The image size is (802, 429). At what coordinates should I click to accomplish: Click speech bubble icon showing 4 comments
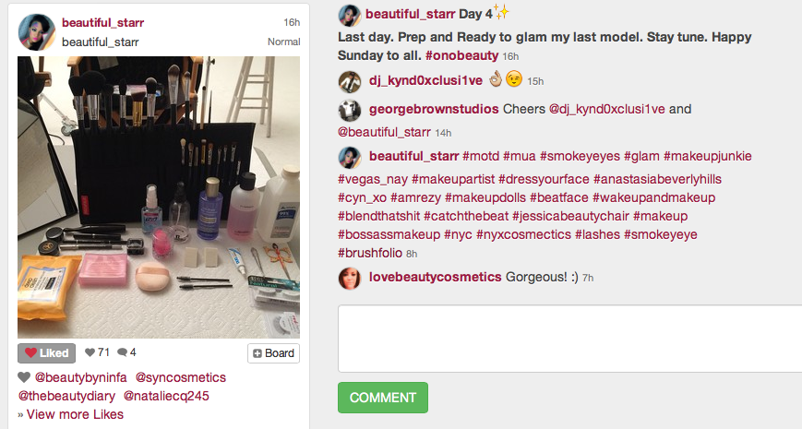coord(122,352)
